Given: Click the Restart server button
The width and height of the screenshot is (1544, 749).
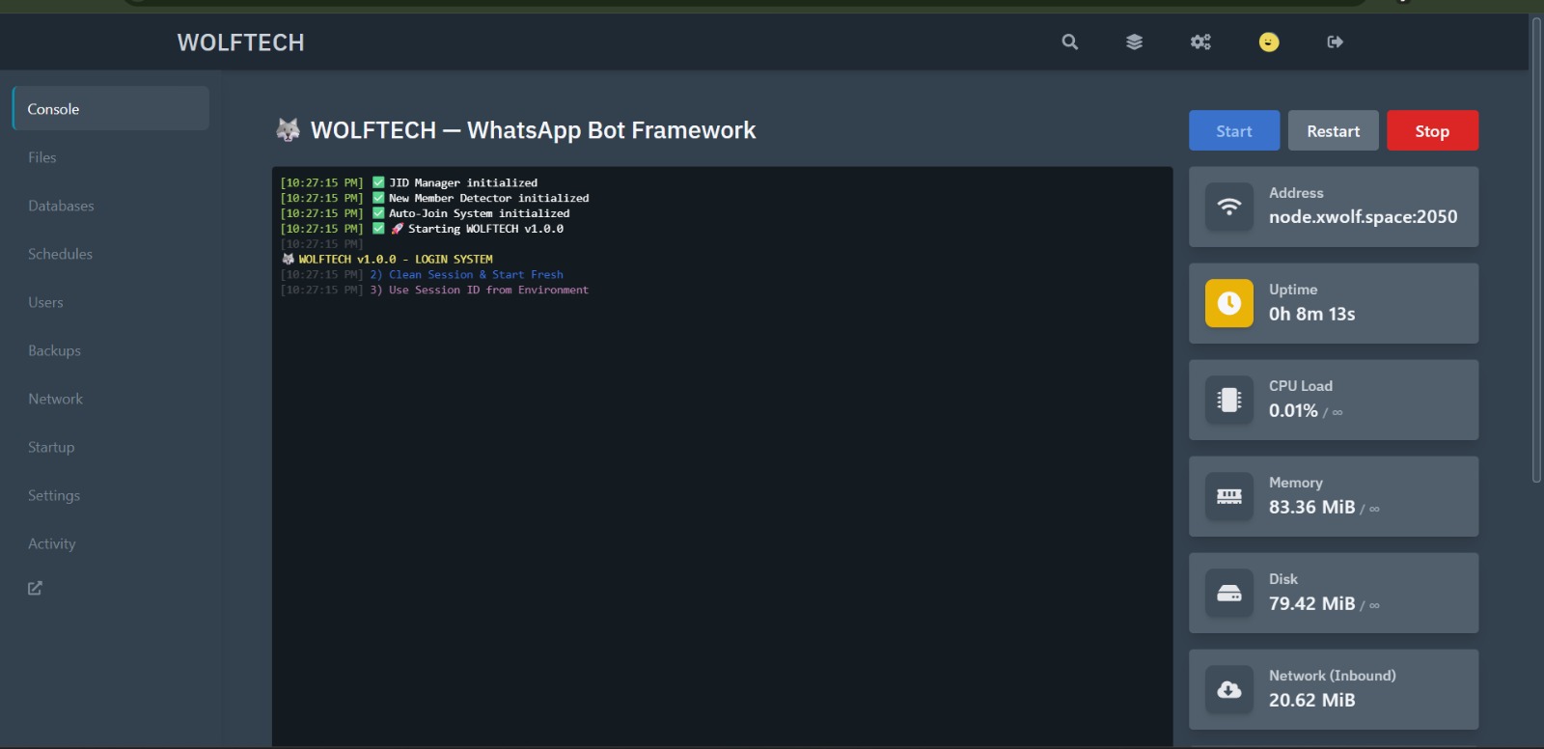Looking at the screenshot, I should click(1334, 130).
